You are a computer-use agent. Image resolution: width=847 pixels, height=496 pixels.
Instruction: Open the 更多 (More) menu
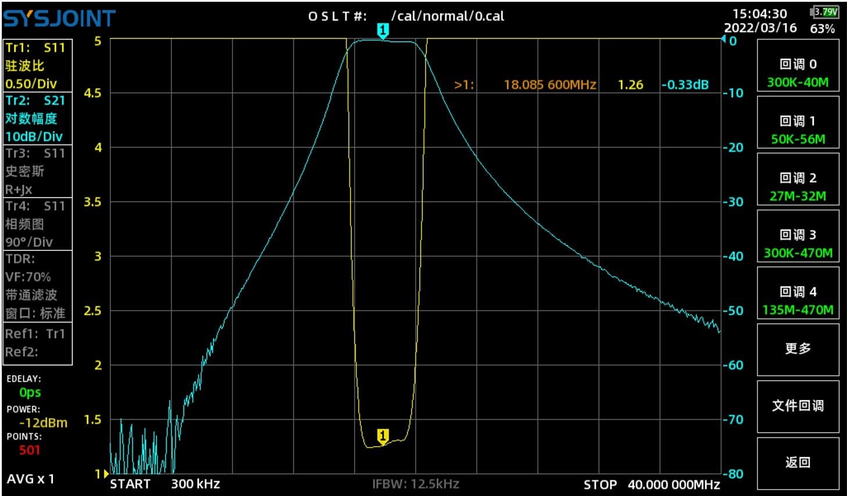[797, 349]
